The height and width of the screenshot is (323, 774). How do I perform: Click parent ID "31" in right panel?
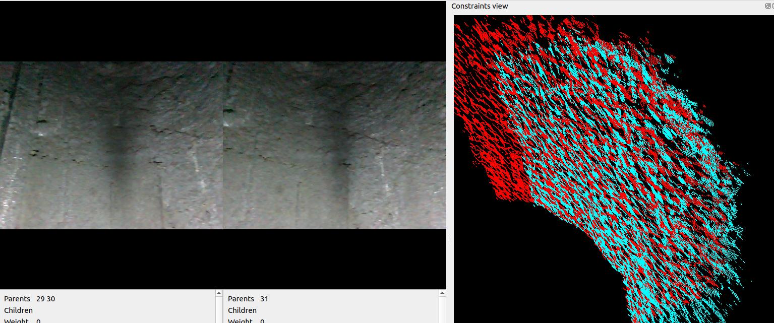264,299
